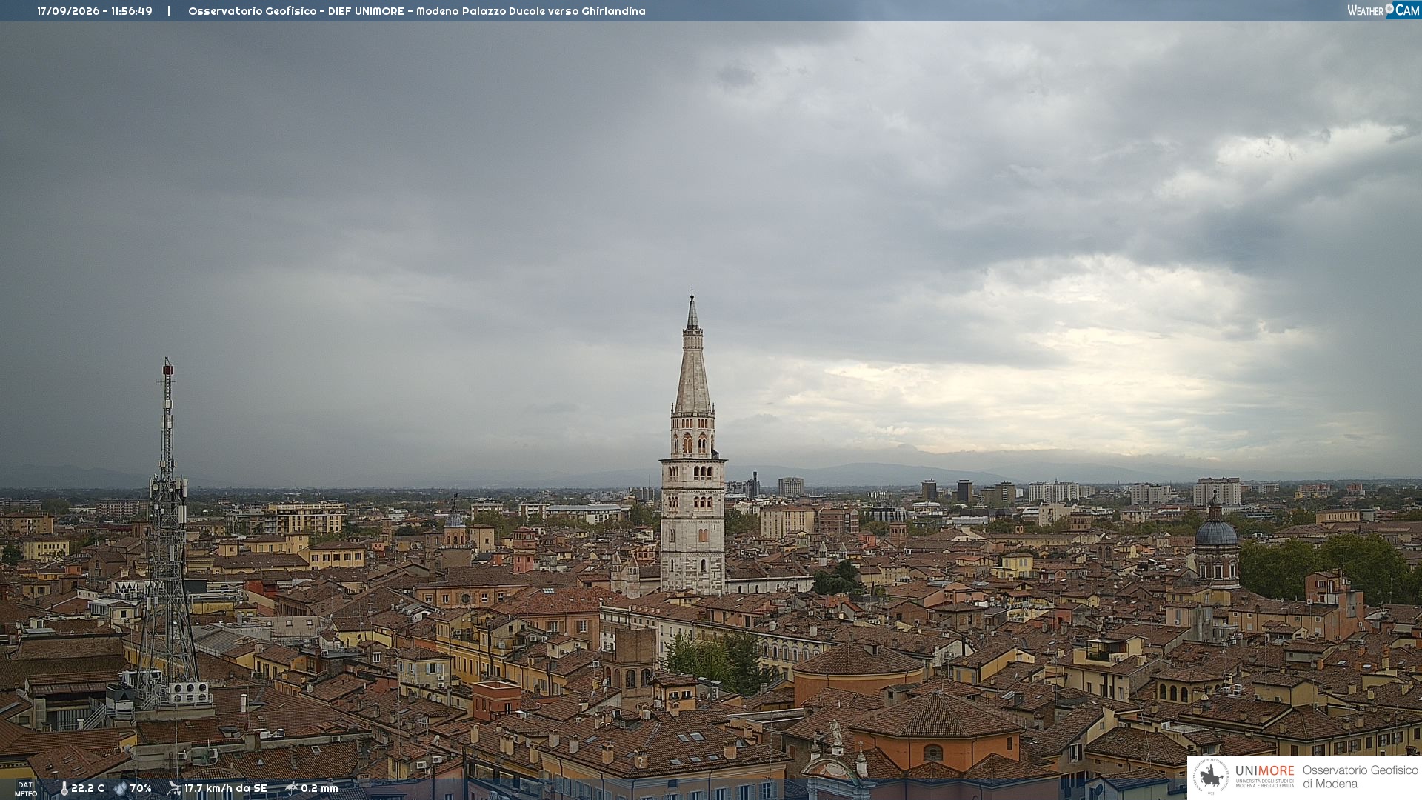Click the Ghirlandina bell tower spire
1422x800 pixels.
point(692,354)
